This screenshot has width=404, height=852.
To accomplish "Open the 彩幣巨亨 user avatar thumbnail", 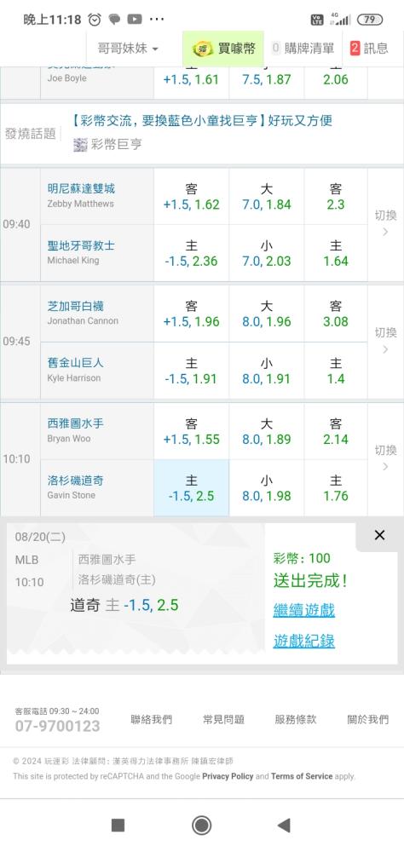I will click(80, 145).
